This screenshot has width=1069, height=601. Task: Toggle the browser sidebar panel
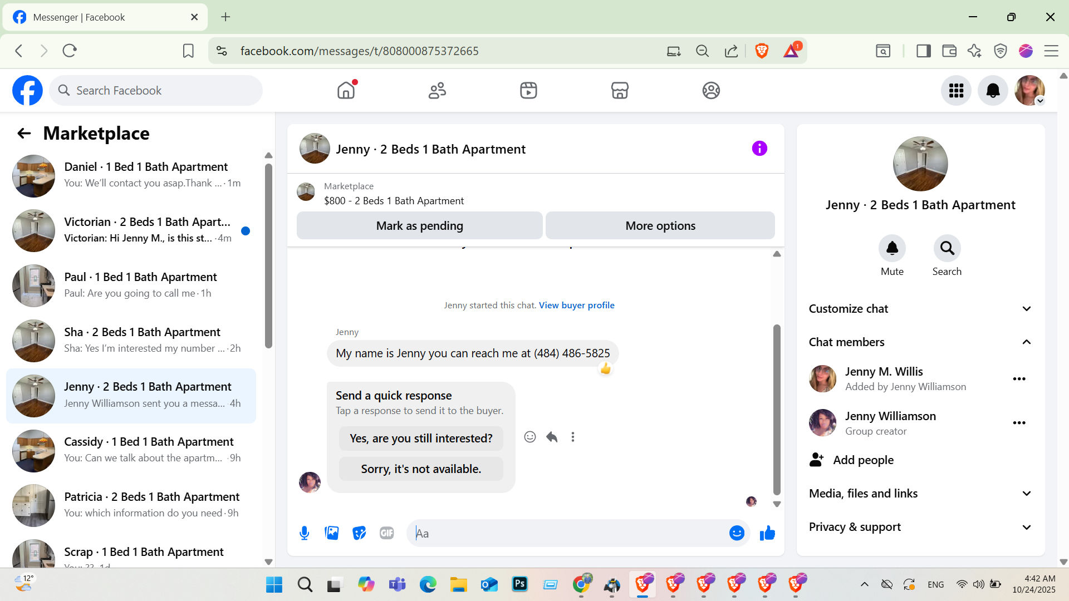924,51
